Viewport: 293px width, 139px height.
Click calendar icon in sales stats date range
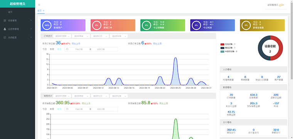pos(67,109)
